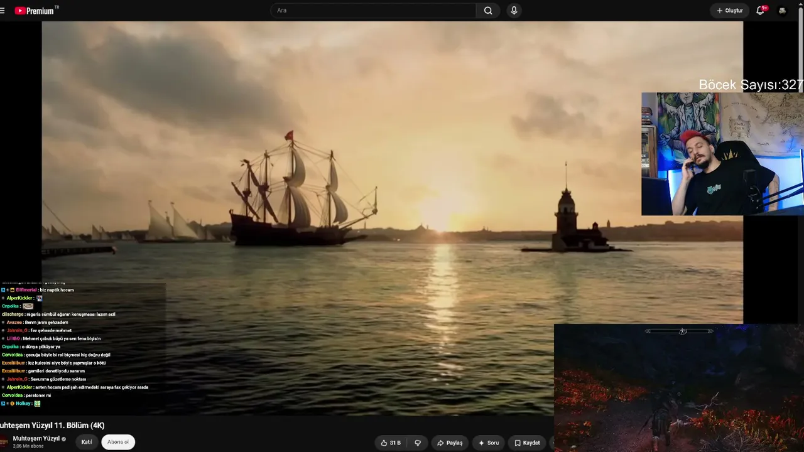
Task: Open the notifications bell
Action: click(760, 11)
